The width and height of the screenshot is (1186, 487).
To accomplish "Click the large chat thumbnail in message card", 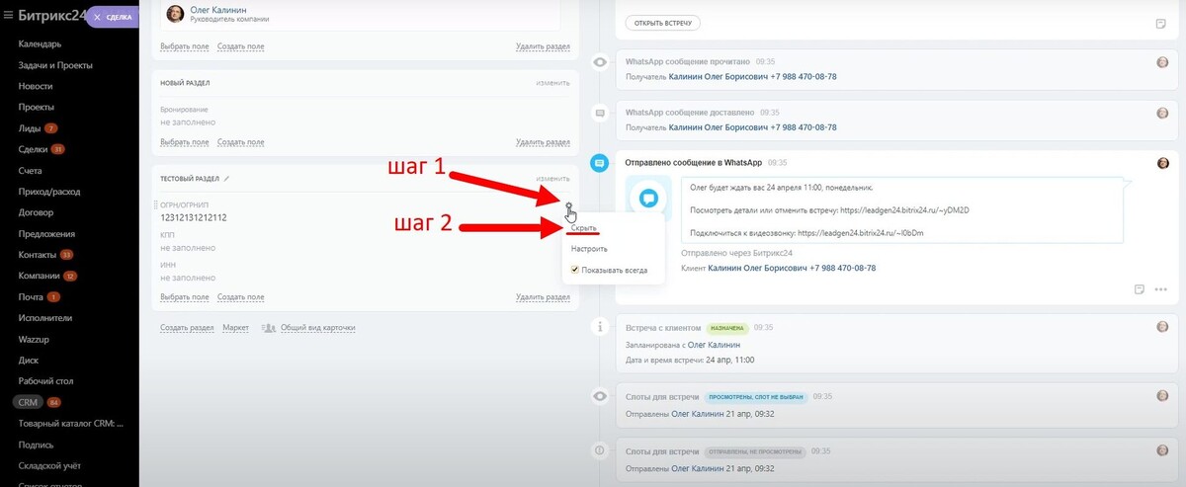I will point(648,198).
